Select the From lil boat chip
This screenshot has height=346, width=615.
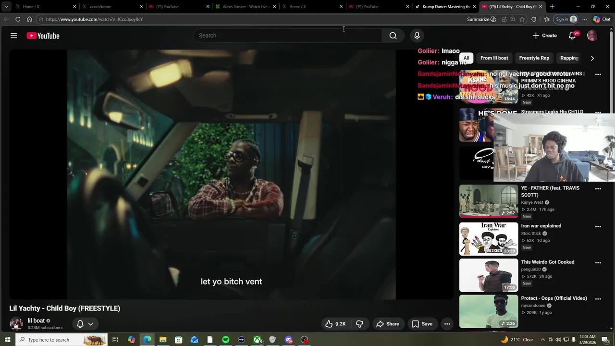click(x=494, y=58)
